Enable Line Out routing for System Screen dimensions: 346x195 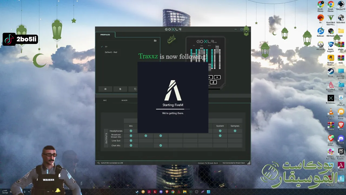(220, 141)
